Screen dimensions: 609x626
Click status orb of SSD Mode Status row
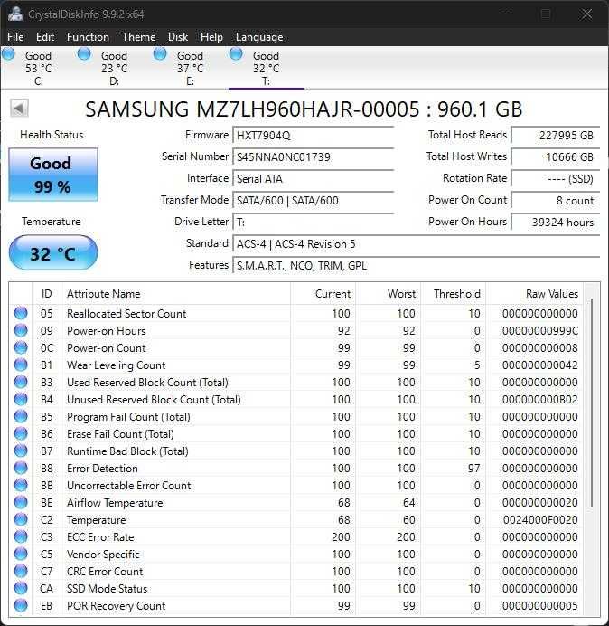[21, 588]
